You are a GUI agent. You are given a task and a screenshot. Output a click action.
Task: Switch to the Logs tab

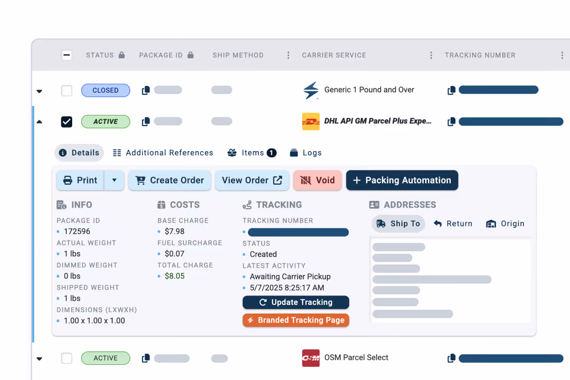(x=306, y=152)
